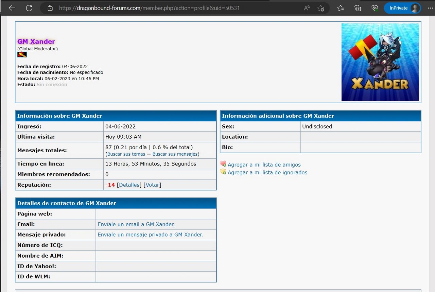
Task: Click the 'Información sobre GM Xander' header
Action: (x=60, y=116)
